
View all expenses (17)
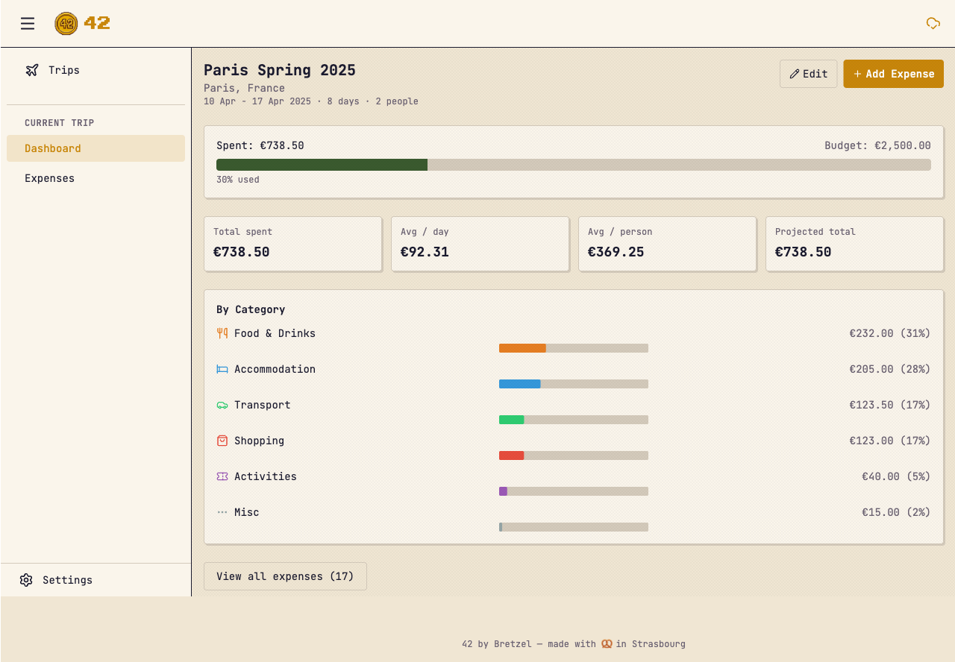(x=285, y=576)
